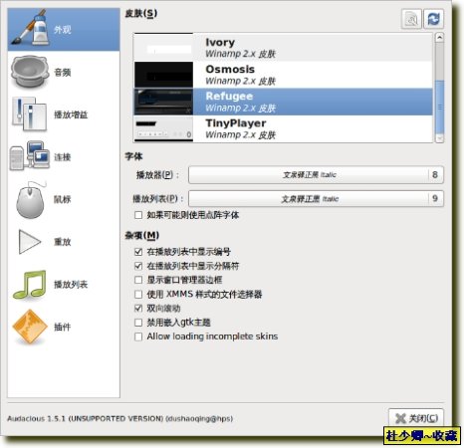The image size is (464, 448).
Task: Open the 连接 connectivity computers icon
Action: point(30,156)
